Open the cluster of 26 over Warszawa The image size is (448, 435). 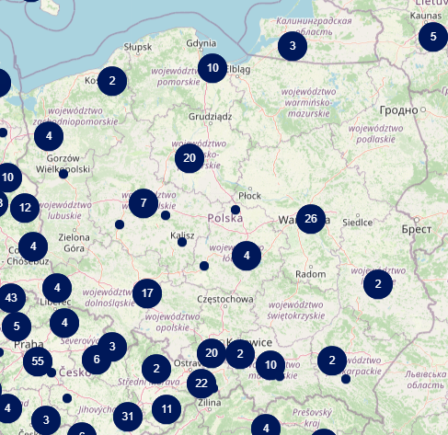(311, 219)
